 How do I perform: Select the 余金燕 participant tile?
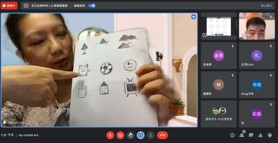tap(218, 55)
